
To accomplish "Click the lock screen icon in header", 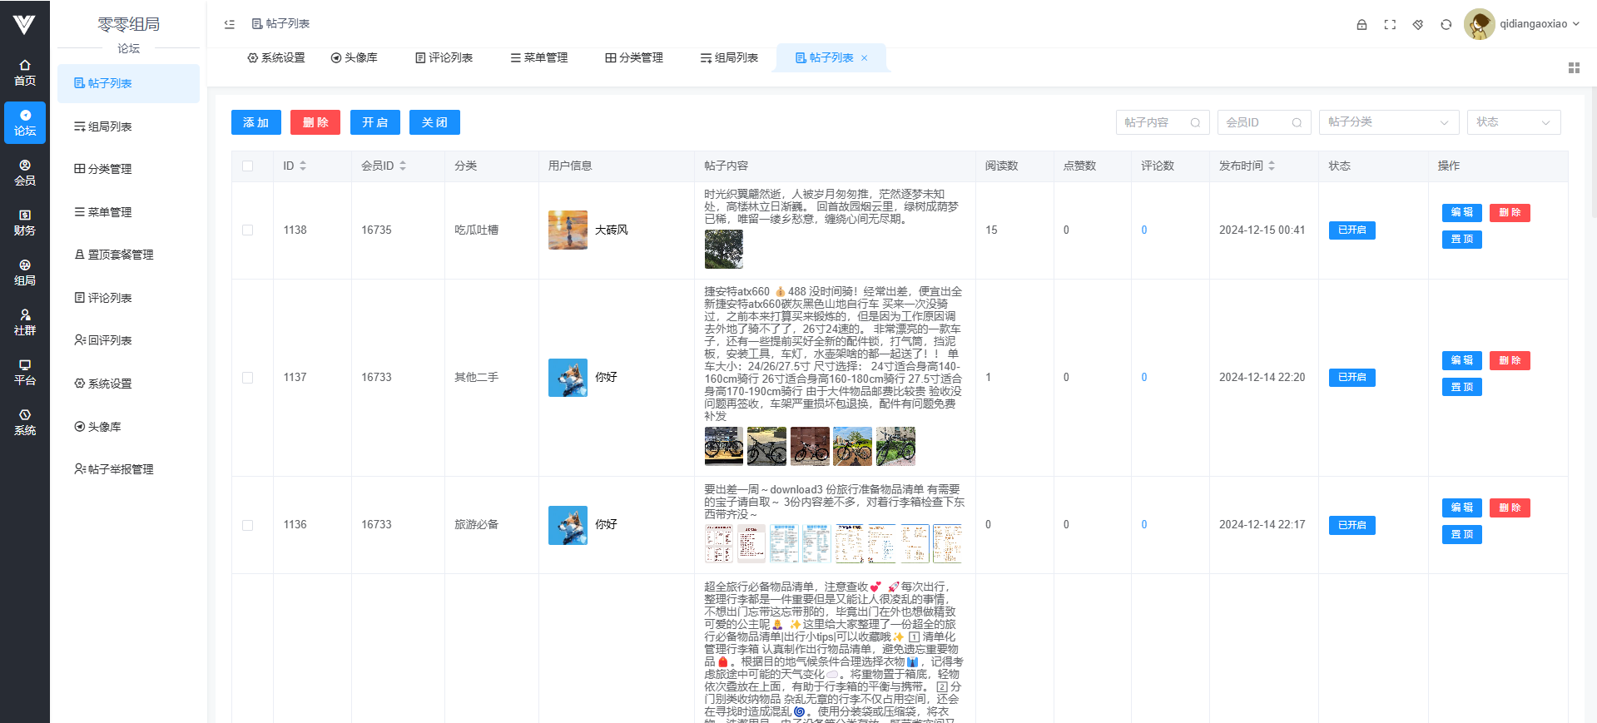I will point(1361,25).
